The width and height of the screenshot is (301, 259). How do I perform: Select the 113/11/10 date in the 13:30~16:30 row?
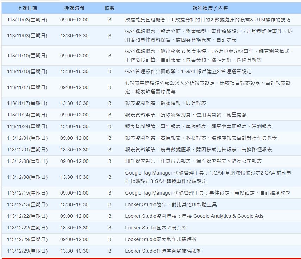point(27,71)
